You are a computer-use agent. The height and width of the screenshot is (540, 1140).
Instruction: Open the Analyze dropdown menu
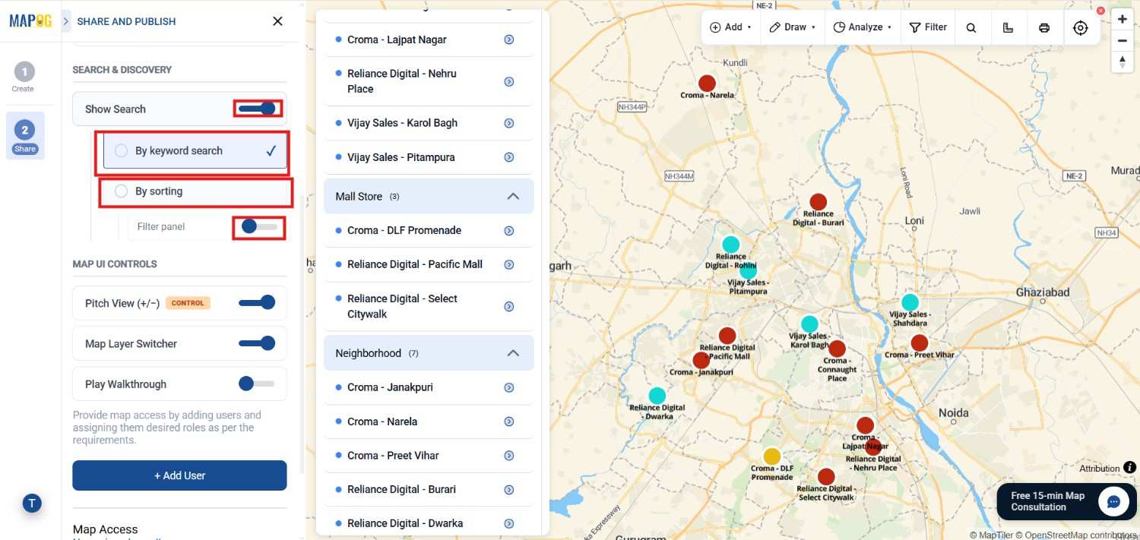(863, 27)
